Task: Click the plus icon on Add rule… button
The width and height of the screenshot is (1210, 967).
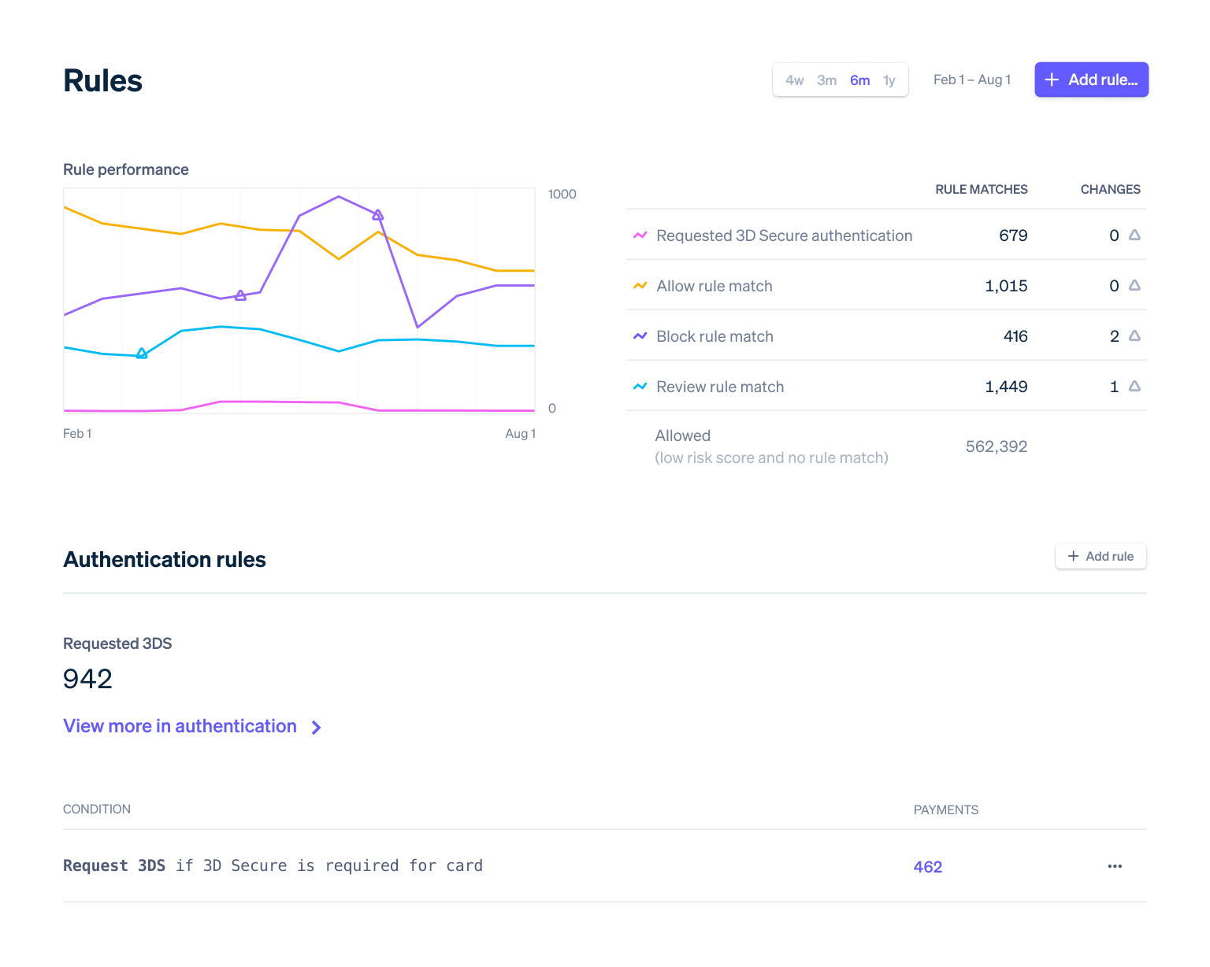Action: tap(1052, 80)
